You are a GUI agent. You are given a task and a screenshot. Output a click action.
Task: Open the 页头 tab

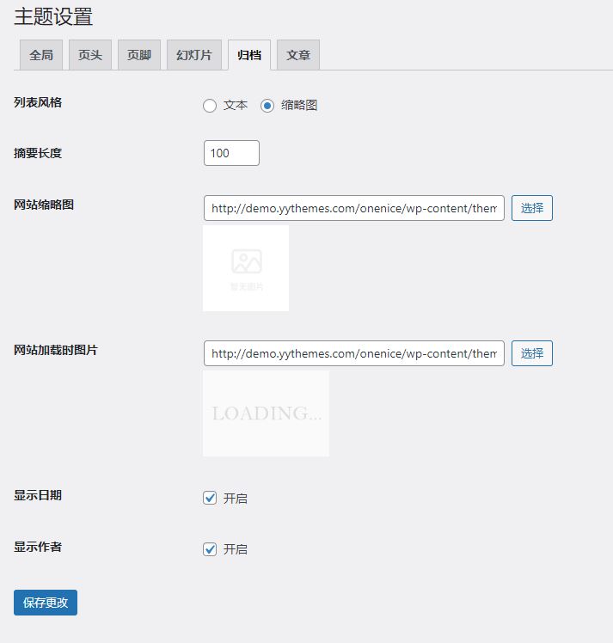click(x=90, y=55)
